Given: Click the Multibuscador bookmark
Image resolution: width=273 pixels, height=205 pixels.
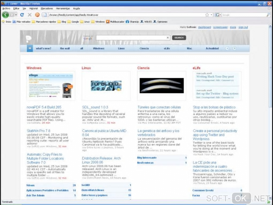Looking at the screenshot, I should (115, 22).
